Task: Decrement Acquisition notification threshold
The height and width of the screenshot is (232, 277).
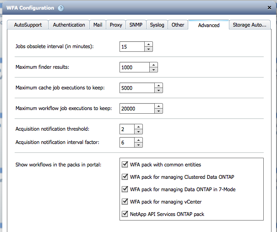Action: 138,132
